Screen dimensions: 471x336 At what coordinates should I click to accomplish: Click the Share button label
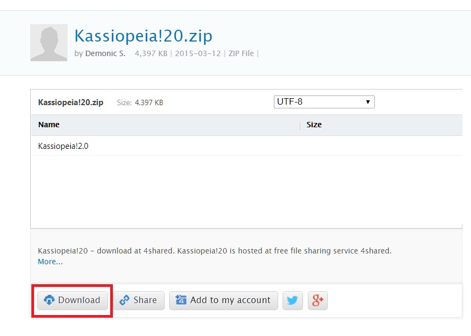coord(145,300)
